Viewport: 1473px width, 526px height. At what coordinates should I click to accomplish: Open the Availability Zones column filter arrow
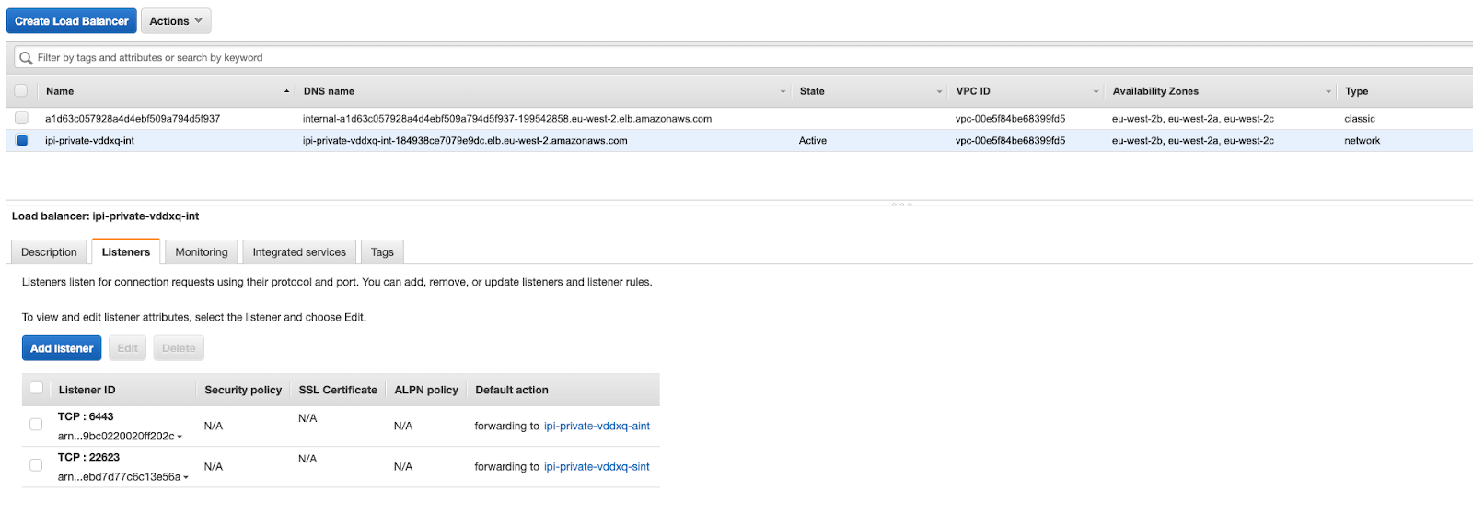pyautogui.click(x=1328, y=92)
